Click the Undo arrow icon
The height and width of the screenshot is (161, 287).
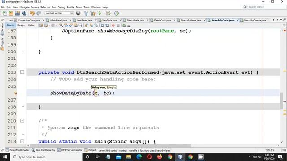tap(32, 13)
